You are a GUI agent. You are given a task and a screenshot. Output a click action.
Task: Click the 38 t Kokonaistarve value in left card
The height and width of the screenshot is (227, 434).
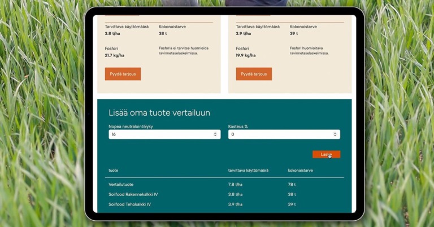click(163, 33)
